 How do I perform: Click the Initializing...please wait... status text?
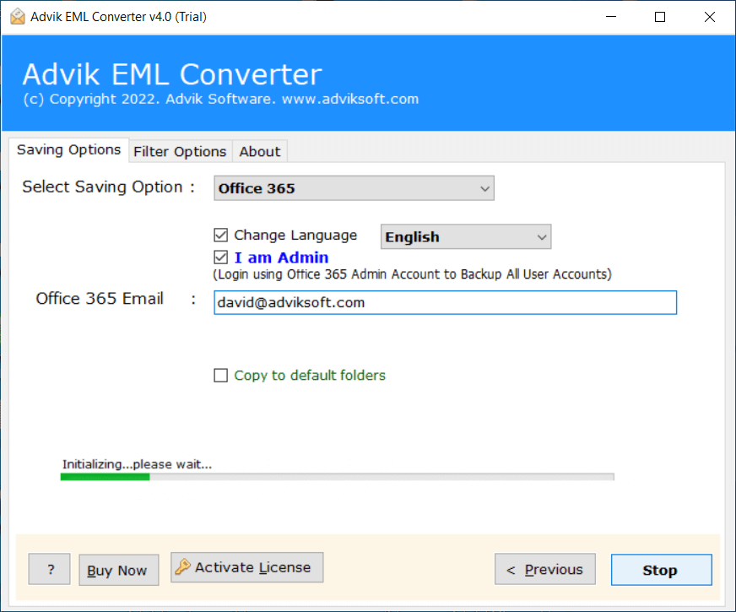pos(137,464)
